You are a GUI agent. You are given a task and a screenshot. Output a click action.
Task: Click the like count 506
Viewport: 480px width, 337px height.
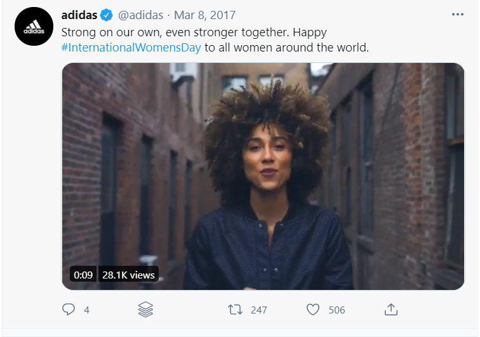337,310
